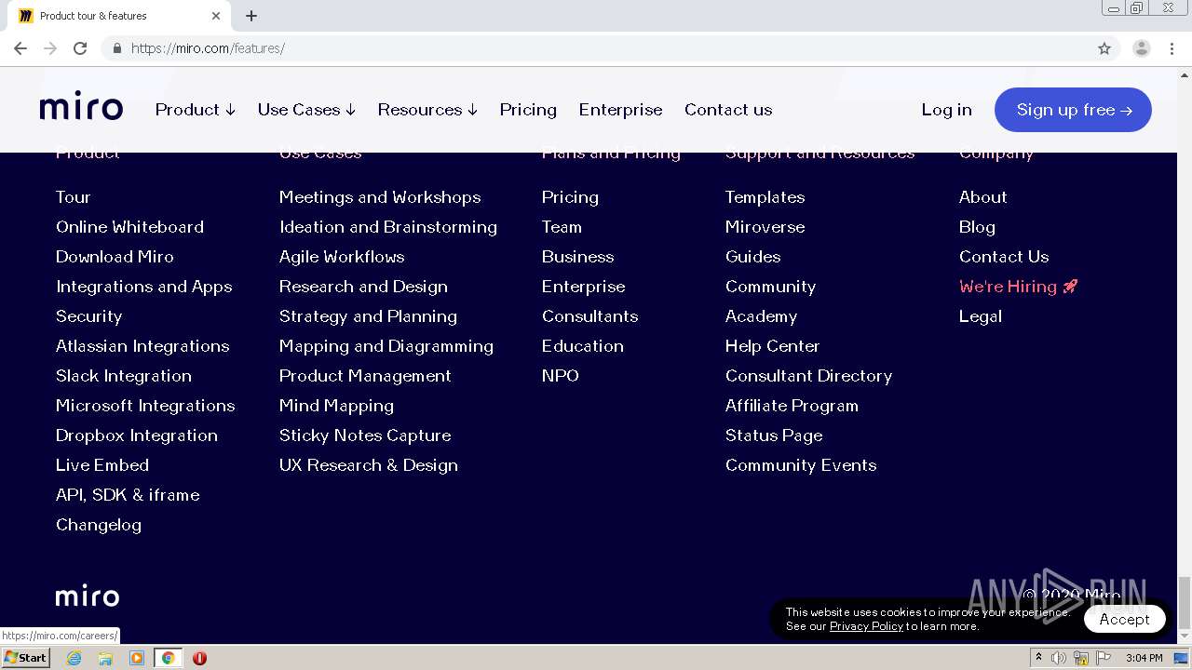Open Meetings and Workshops link
The width and height of the screenshot is (1192, 670).
[380, 197]
